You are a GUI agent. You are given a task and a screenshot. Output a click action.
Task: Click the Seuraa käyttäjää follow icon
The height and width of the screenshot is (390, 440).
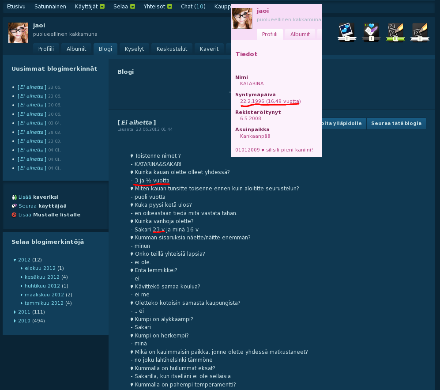click(x=14, y=206)
